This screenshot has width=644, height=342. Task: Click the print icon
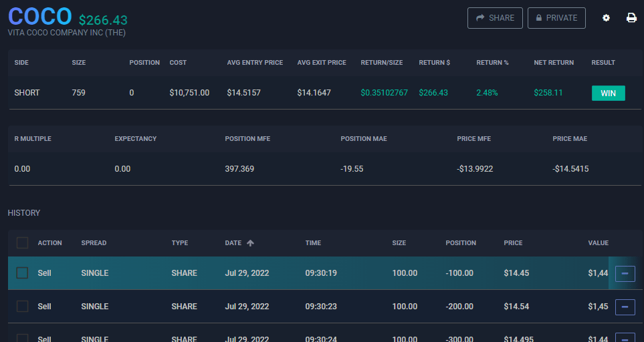pyautogui.click(x=631, y=18)
